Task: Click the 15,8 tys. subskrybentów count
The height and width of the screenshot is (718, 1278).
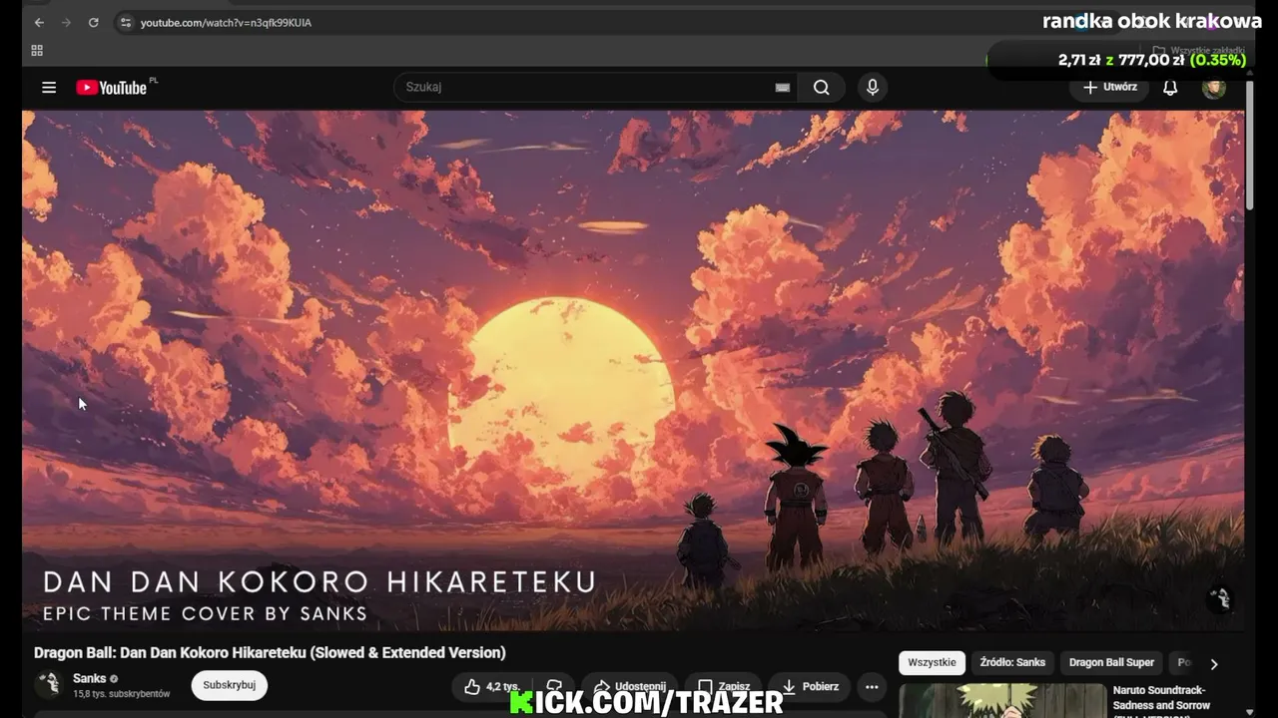Action: [x=122, y=693]
